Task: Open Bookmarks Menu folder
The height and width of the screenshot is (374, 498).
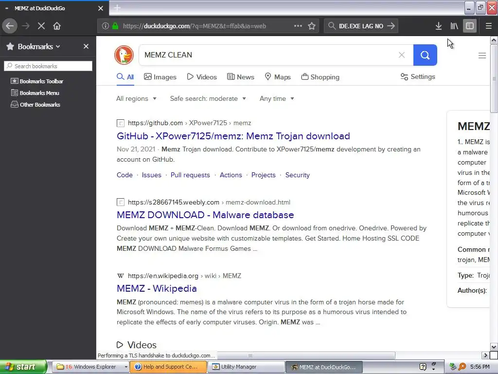Action: [35, 93]
